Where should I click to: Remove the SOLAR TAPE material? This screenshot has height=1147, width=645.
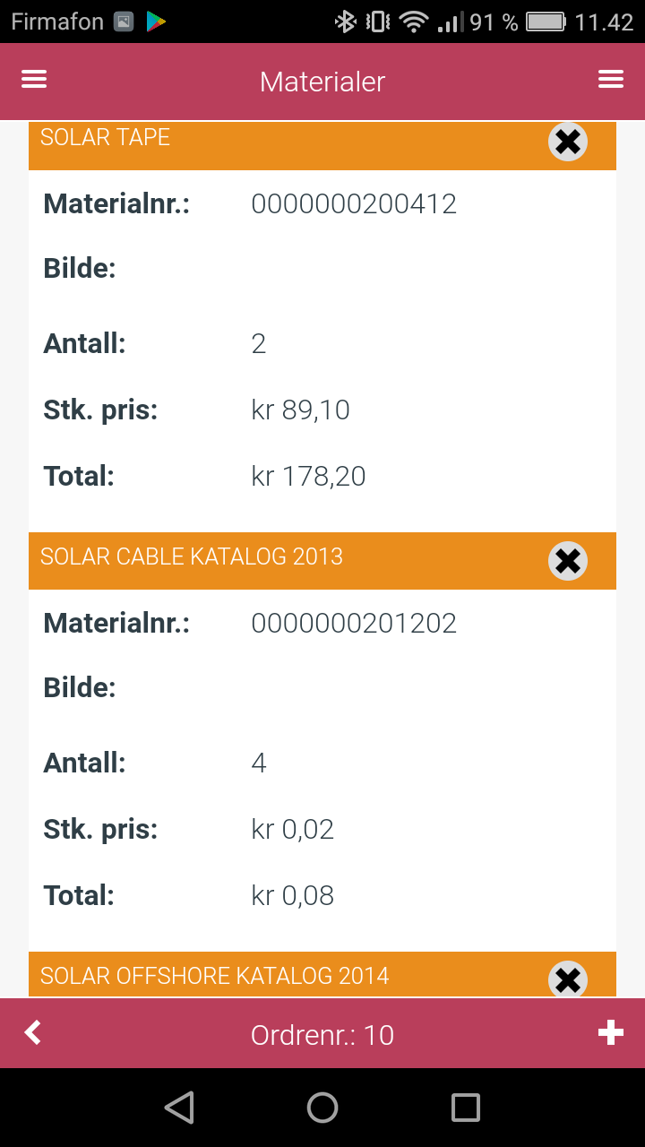(x=568, y=142)
